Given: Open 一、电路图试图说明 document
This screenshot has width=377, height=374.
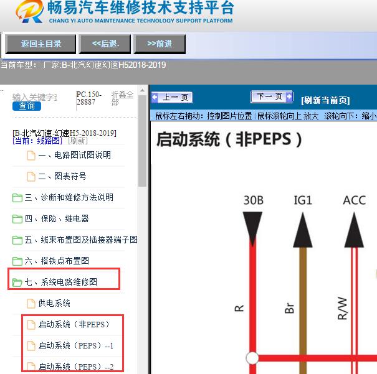Looking at the screenshot, I should point(75,155).
